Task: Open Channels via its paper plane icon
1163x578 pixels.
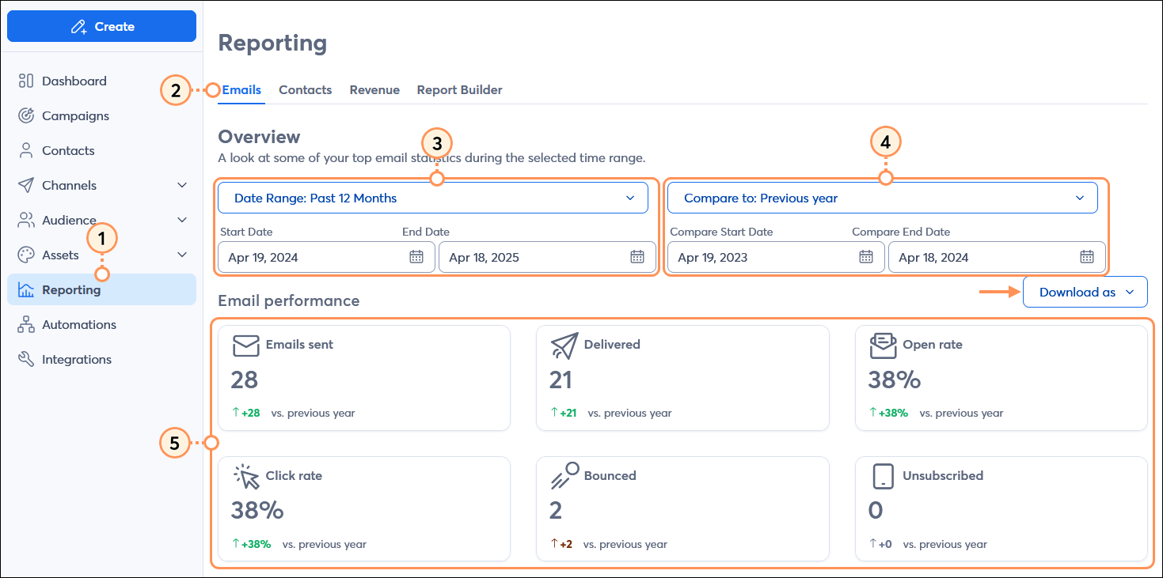Action: point(26,185)
